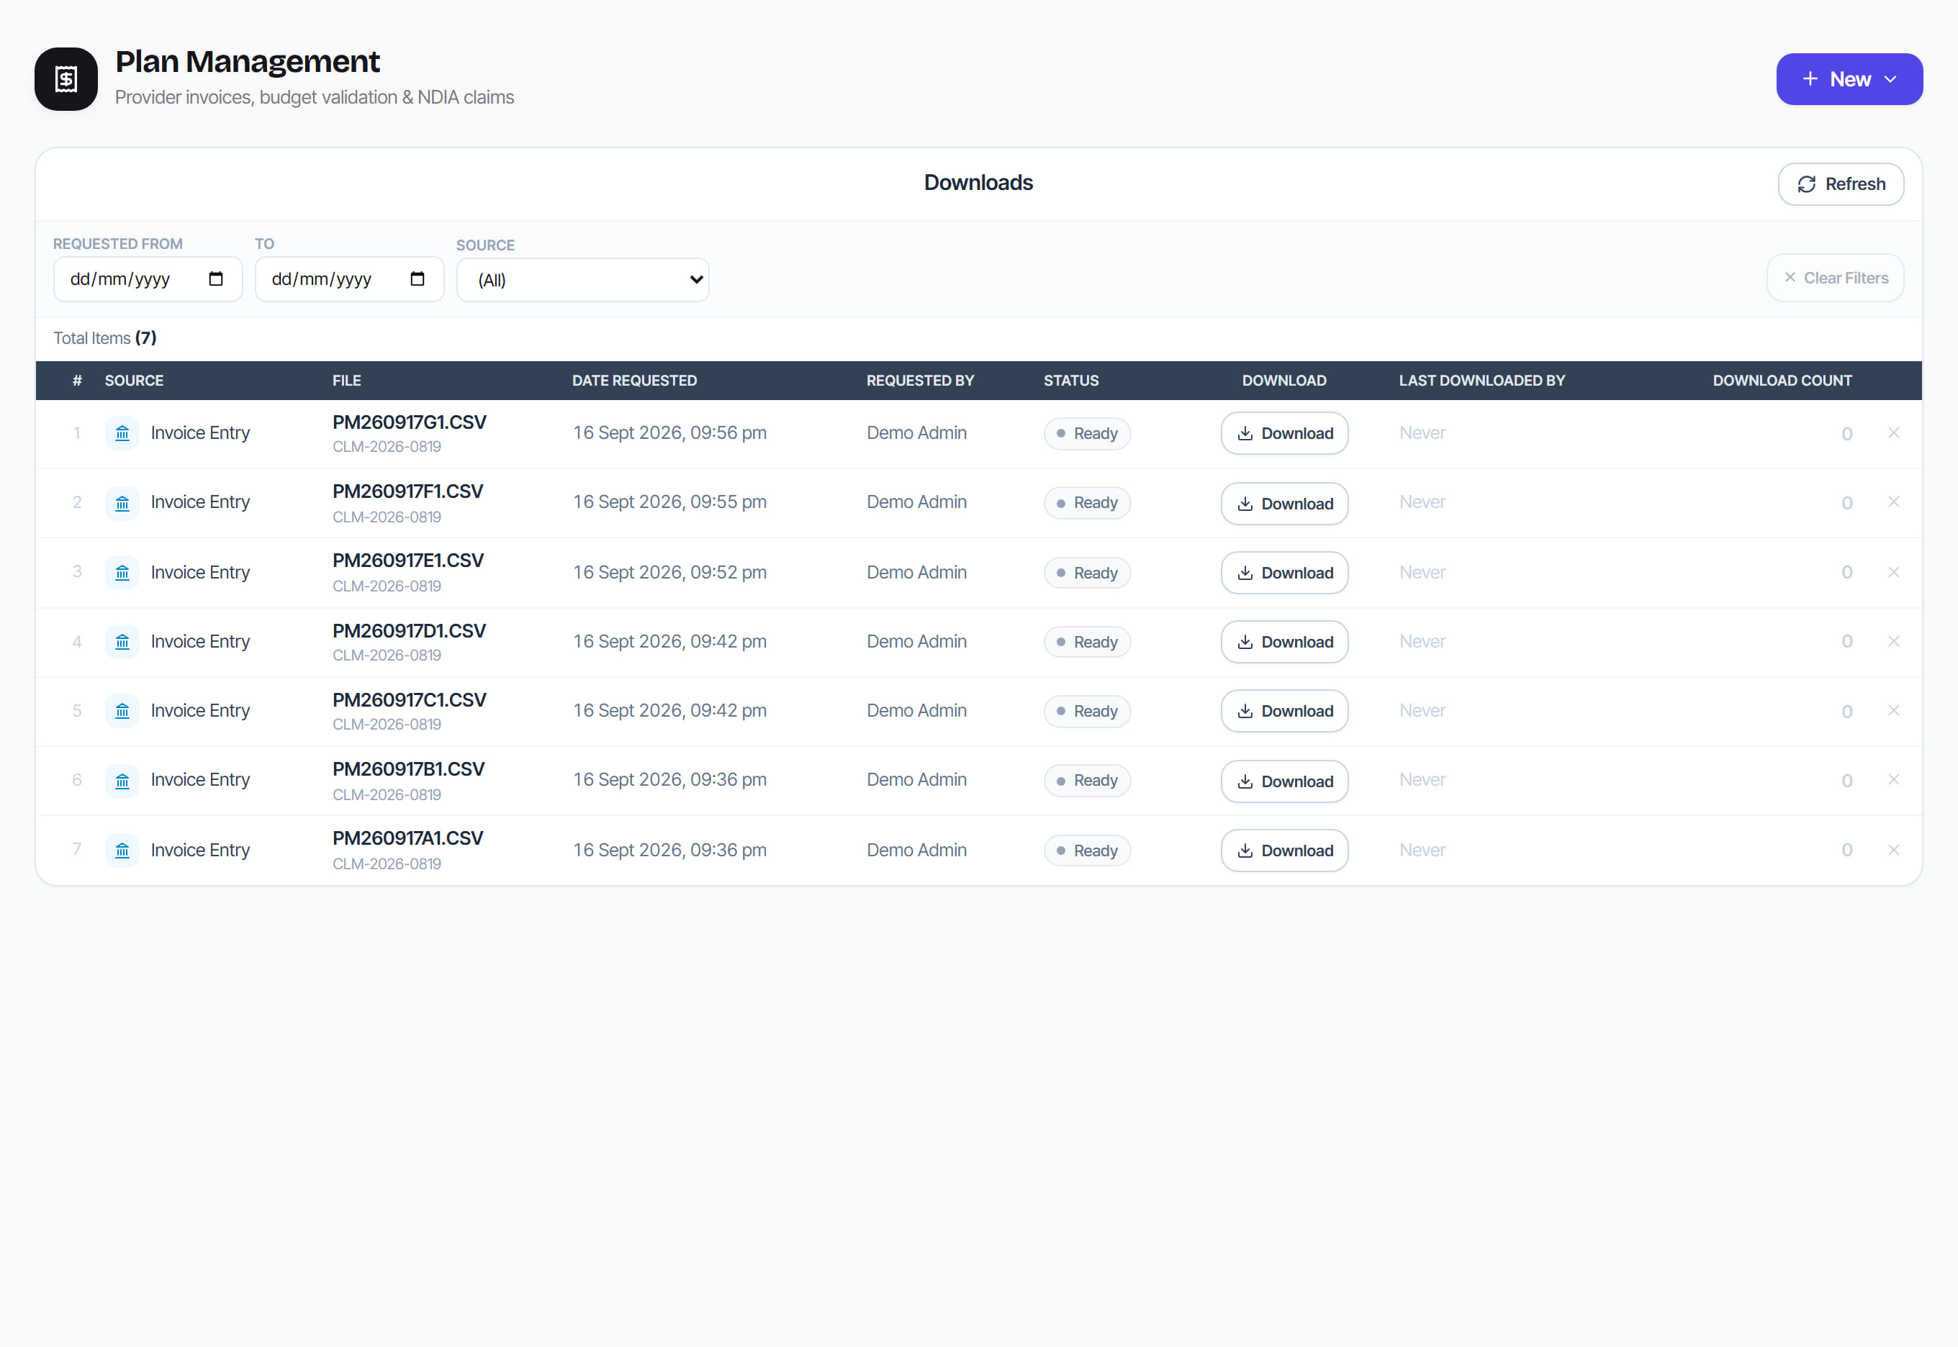This screenshot has height=1347, width=1958.
Task: Click the Downloads panel title
Action: 978,182
